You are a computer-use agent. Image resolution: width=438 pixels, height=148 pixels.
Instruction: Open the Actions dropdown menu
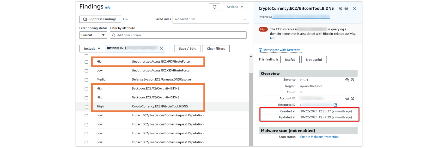pos(235,7)
